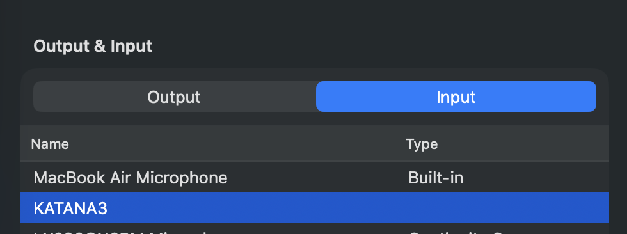
Task: Select the KATANA3 input device row
Action: pyautogui.click(x=315, y=208)
